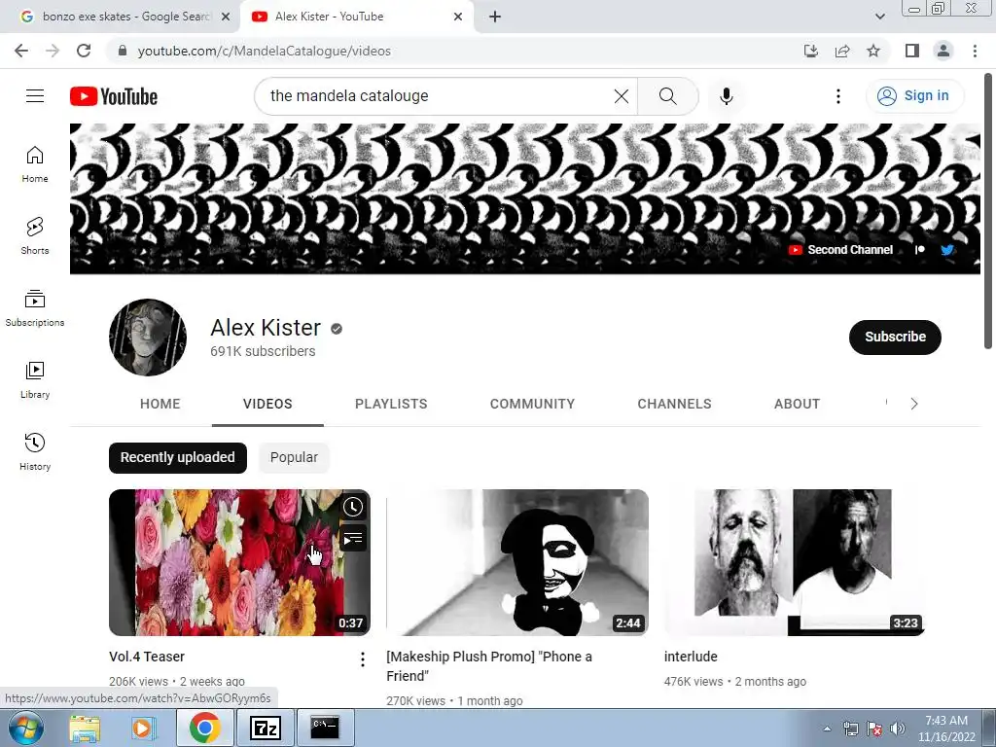This screenshot has height=747, width=996.
Task: Open the command prompt taskbar window
Action: click(325, 728)
